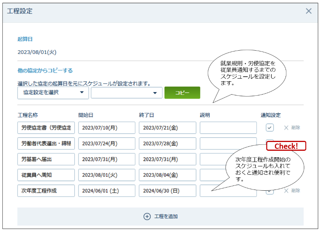Click the 工程名称 column header
Screen dimensions: 321x231
tap(27, 115)
